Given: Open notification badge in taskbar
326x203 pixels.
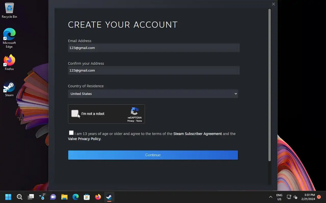Looking at the screenshot, I should pyautogui.click(x=319, y=197).
